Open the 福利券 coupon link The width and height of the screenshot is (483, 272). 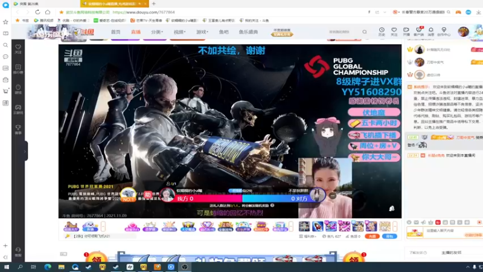308,236
